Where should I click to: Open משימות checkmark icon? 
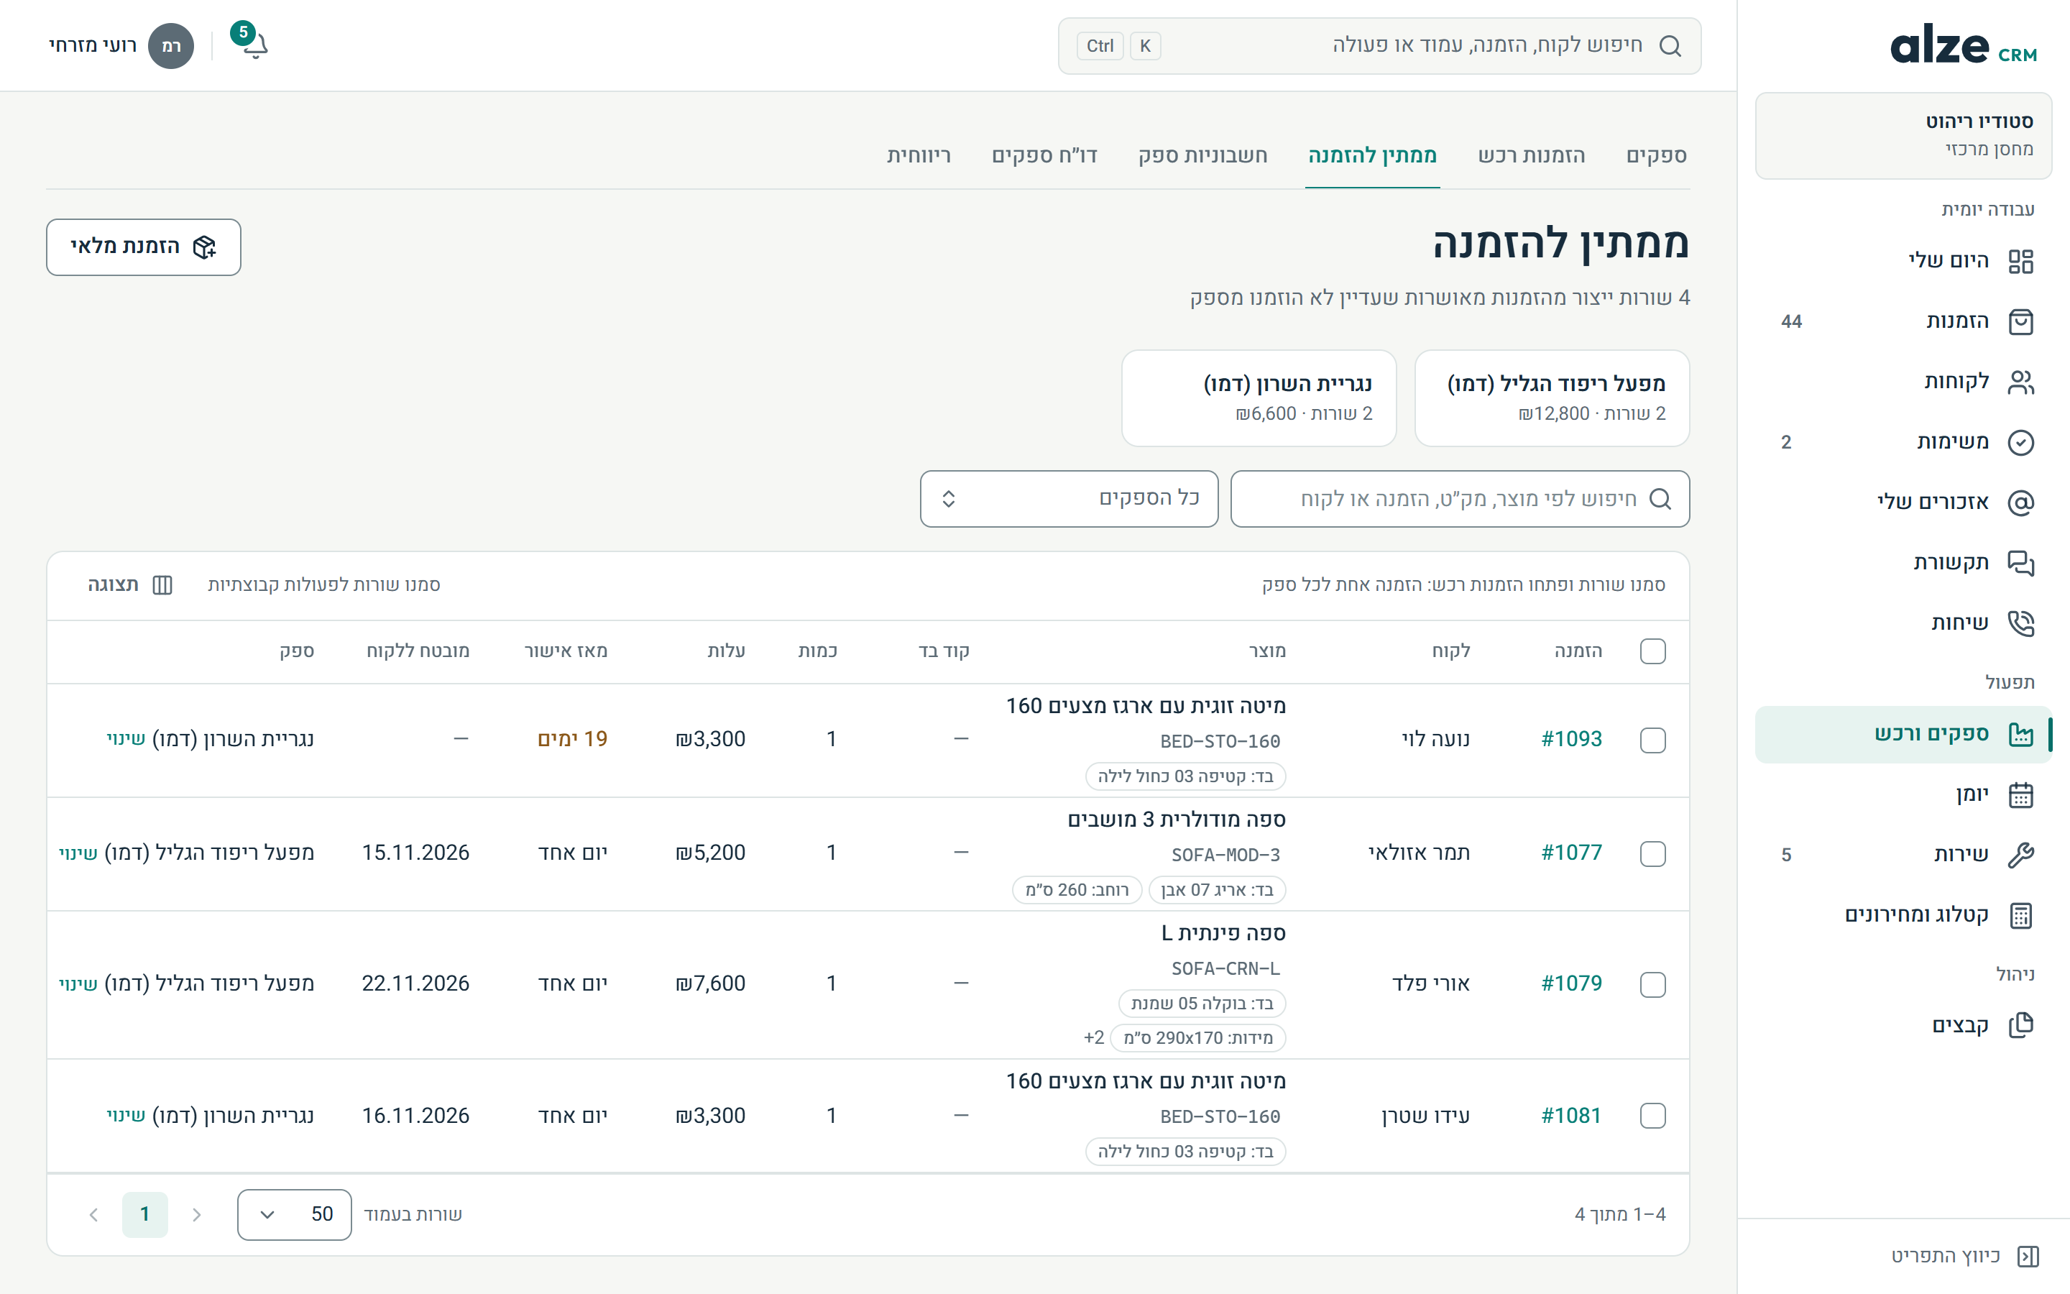[2020, 442]
